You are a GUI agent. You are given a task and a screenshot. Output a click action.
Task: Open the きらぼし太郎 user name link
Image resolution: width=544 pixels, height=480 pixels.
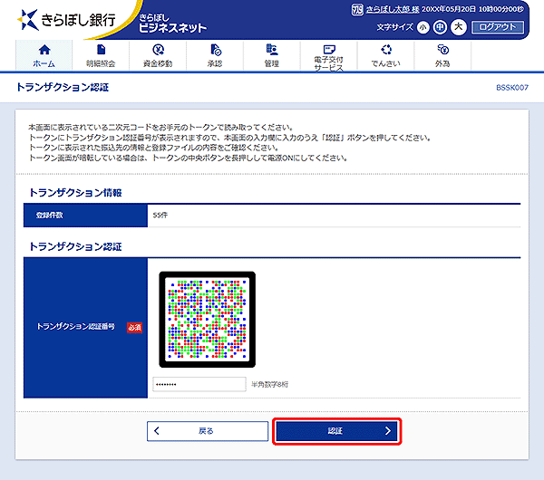tap(393, 9)
